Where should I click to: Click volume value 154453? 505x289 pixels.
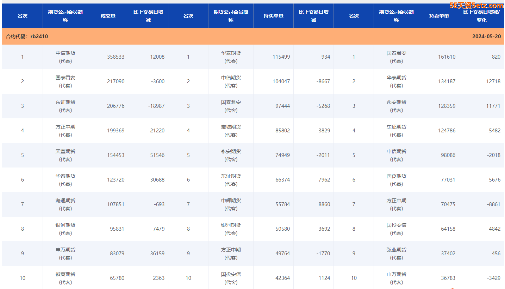tap(116, 155)
